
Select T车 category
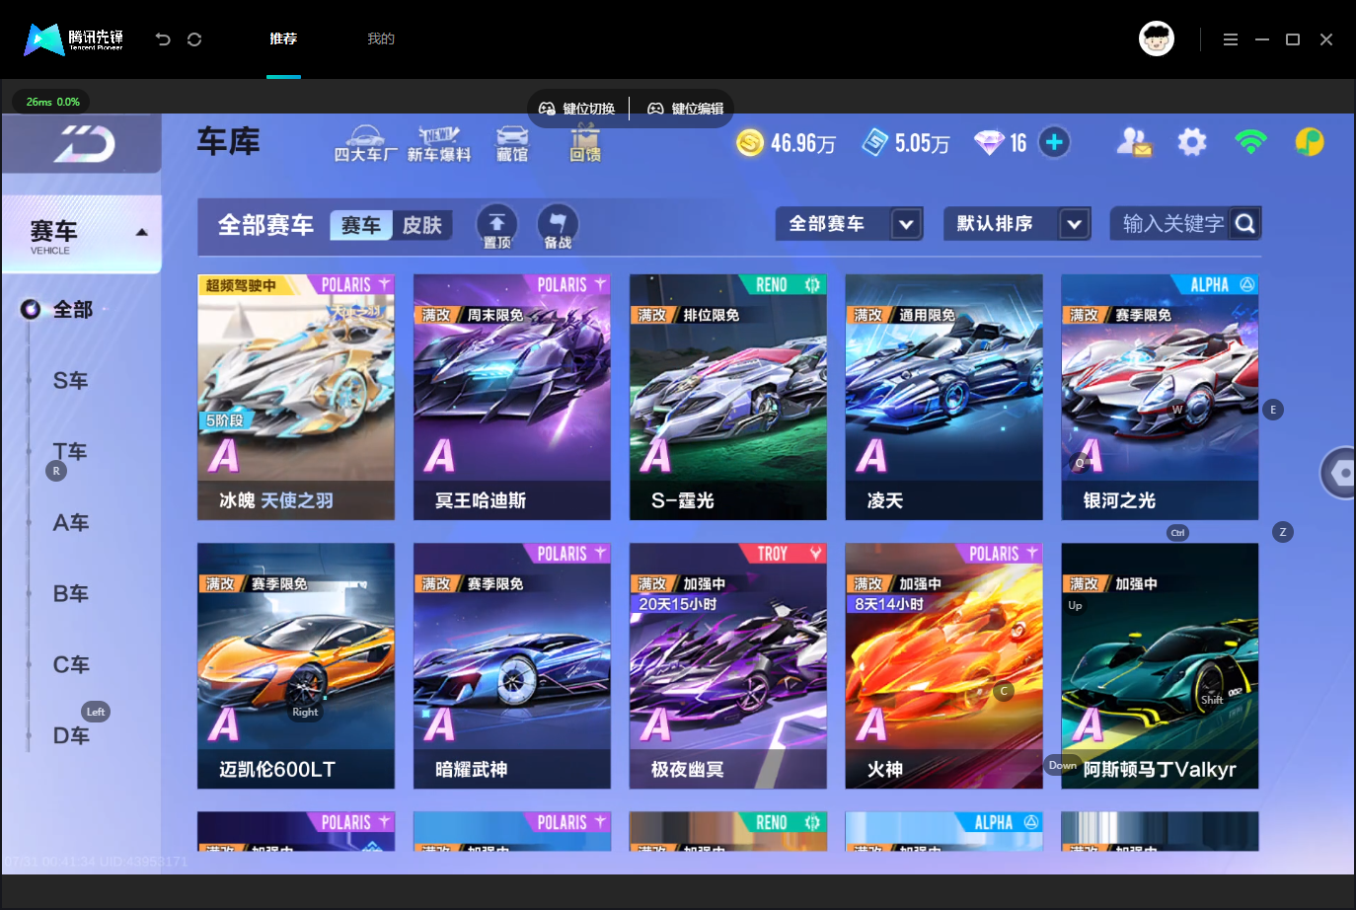point(71,452)
